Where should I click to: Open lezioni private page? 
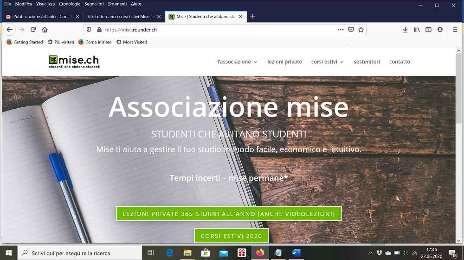click(x=285, y=62)
